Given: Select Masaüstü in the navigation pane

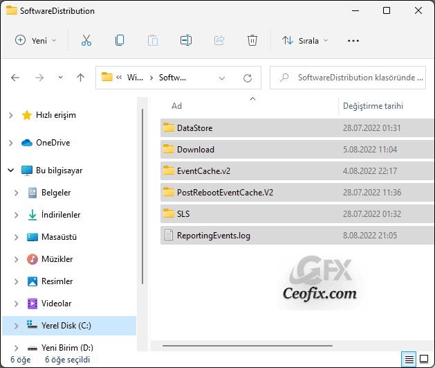Looking at the screenshot, I should [x=59, y=237].
